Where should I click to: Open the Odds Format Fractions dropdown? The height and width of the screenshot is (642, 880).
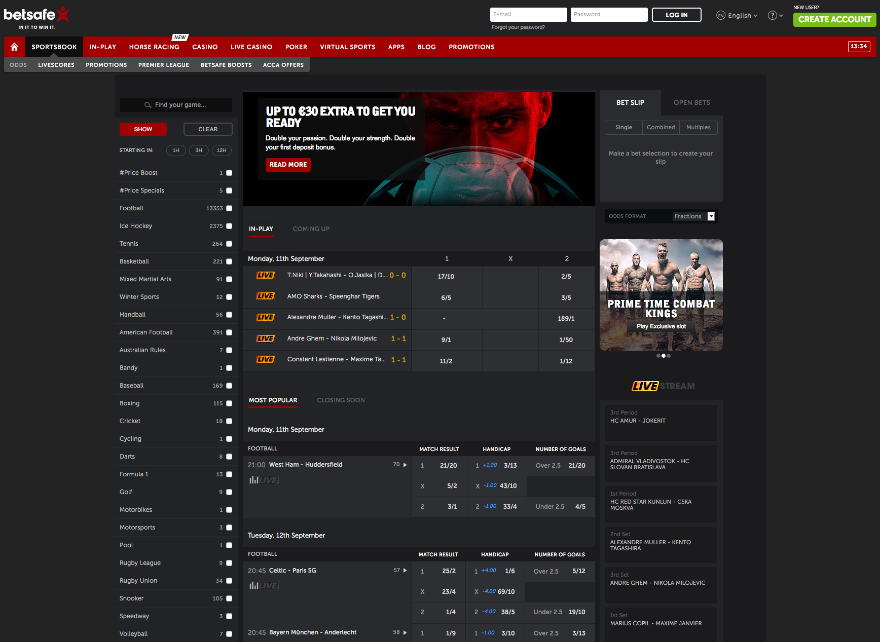694,216
